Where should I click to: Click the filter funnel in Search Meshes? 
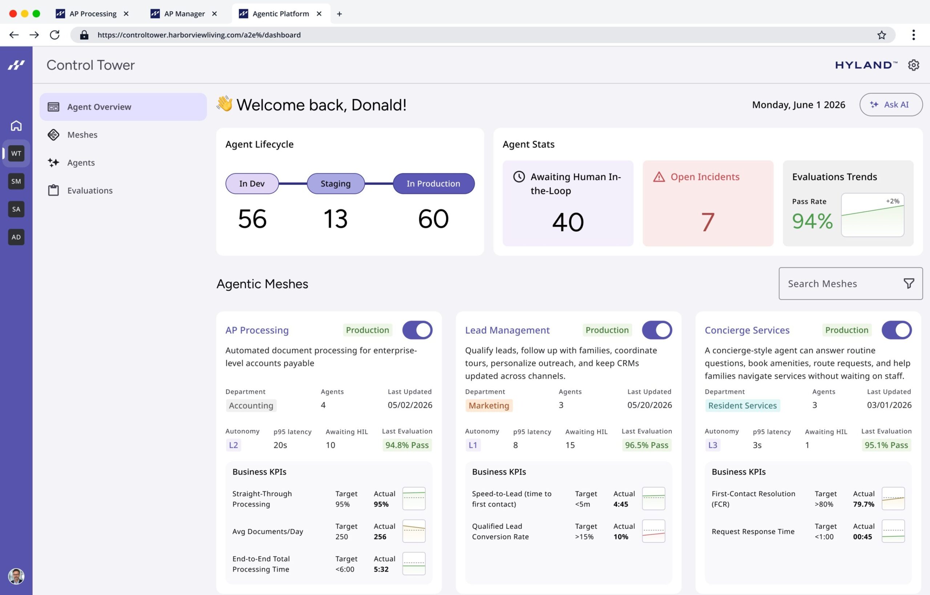[x=909, y=284]
